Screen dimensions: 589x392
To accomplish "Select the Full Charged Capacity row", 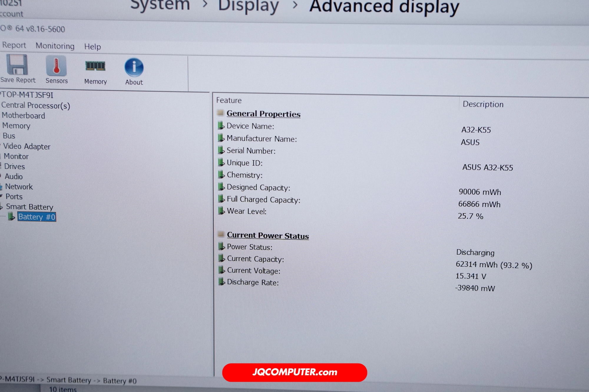I will click(263, 200).
